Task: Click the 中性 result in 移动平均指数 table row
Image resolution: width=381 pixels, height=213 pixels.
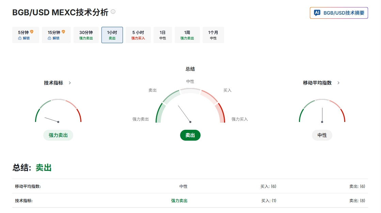Action: click(x=183, y=187)
